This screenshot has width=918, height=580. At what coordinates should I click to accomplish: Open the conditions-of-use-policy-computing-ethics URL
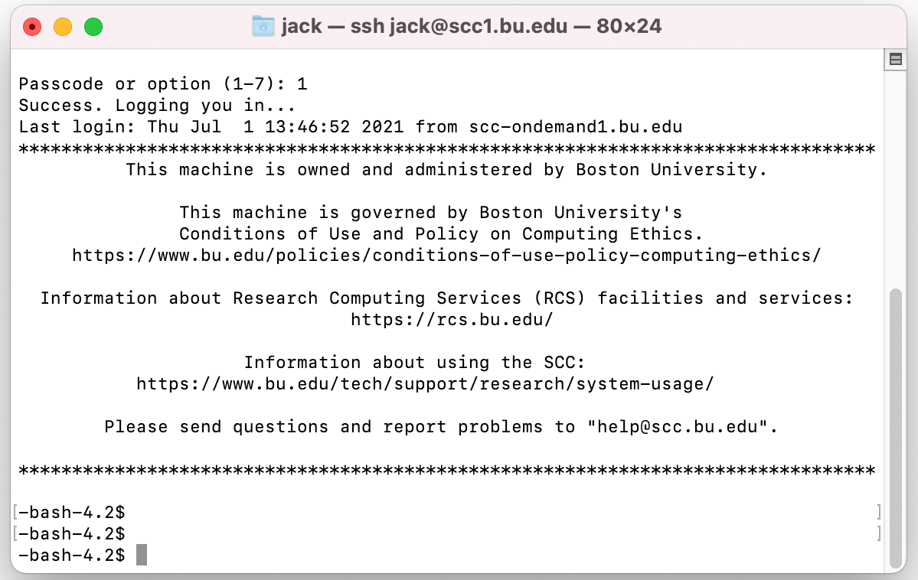447,255
